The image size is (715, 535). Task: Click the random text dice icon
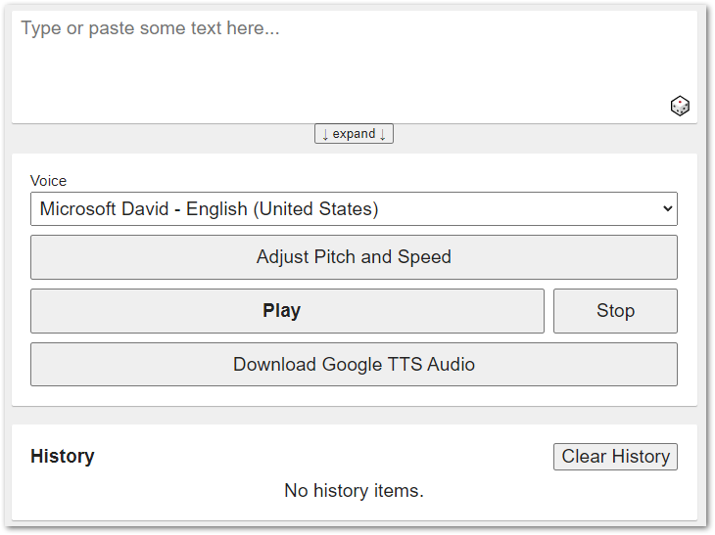tap(680, 106)
